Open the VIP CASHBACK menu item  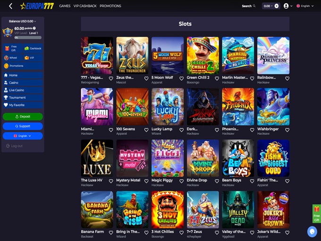(85, 6)
